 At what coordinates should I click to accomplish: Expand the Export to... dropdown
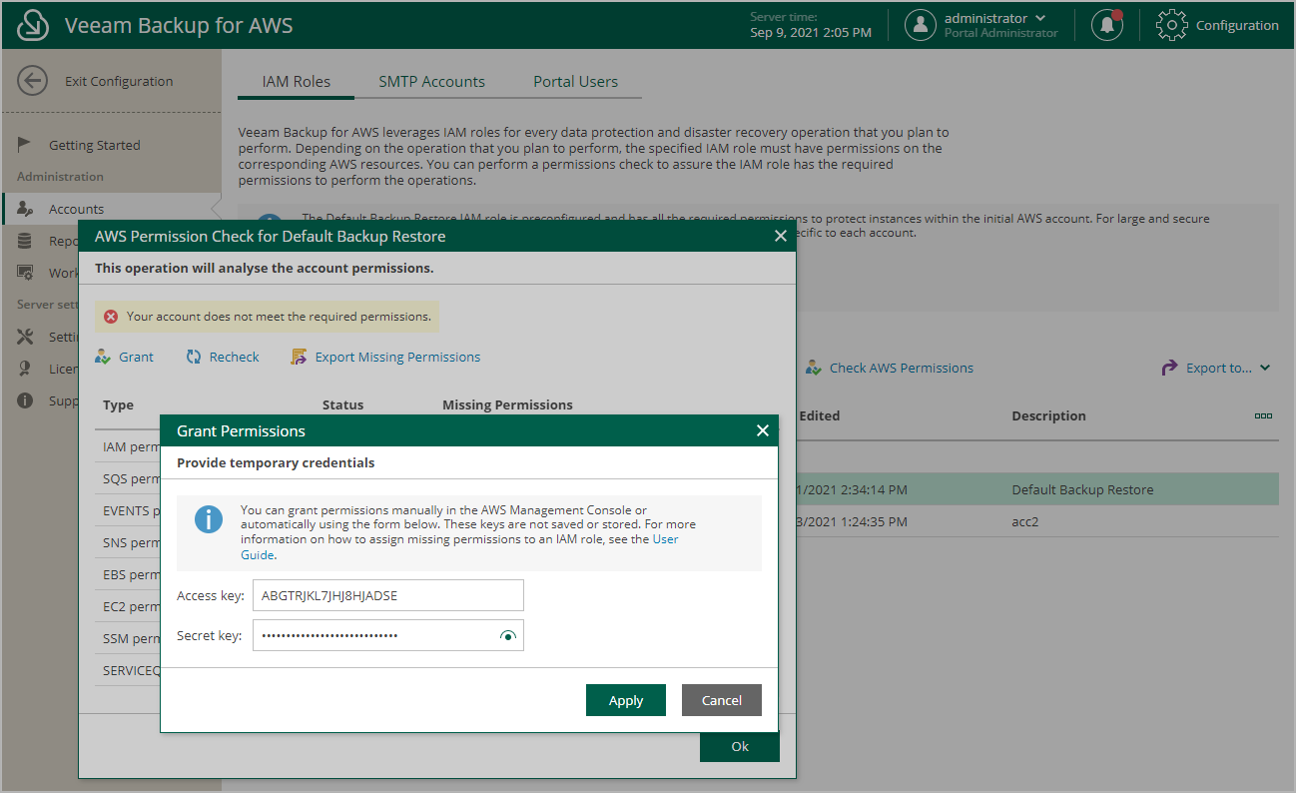1215,368
